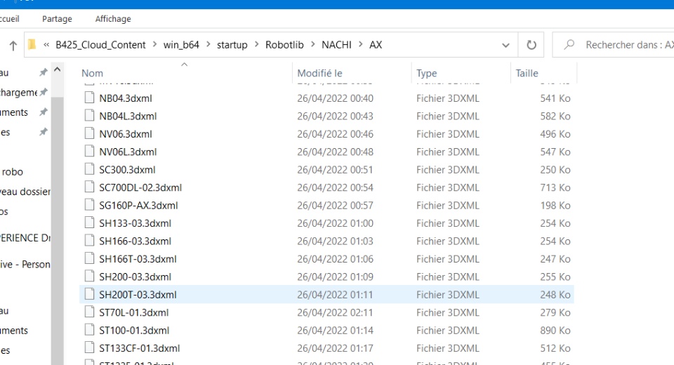Select file icon of ST133CF-01.3dxml

pos(89,347)
